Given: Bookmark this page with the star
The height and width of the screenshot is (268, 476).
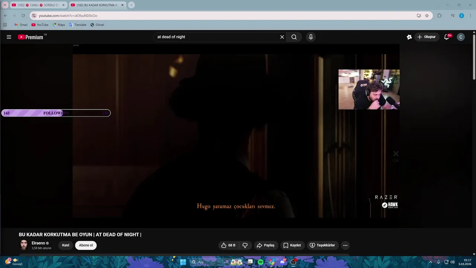Looking at the screenshot, I should pyautogui.click(x=427, y=16).
